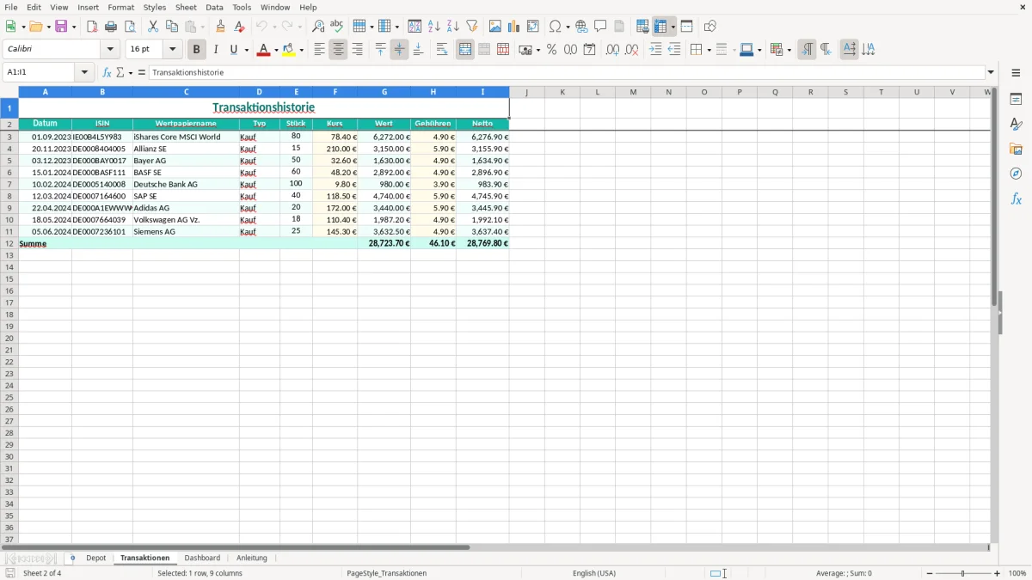The image size is (1032, 580).
Task: Open Find & Replace
Action: coord(318,27)
